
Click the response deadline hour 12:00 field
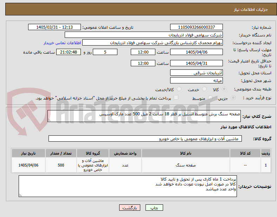(x=143, y=52)
